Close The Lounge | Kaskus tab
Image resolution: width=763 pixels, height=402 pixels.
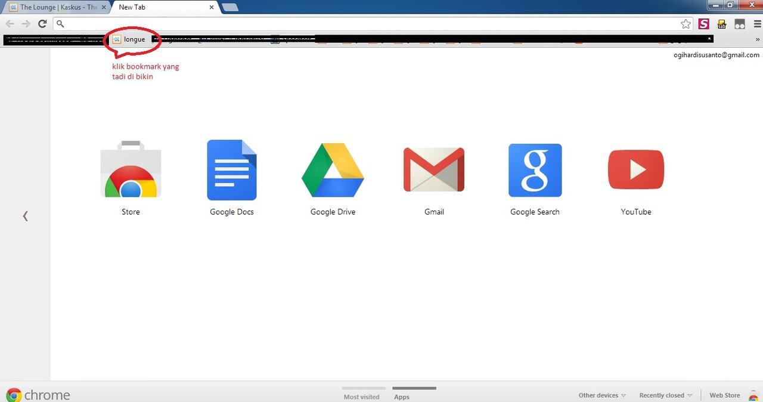104,8
